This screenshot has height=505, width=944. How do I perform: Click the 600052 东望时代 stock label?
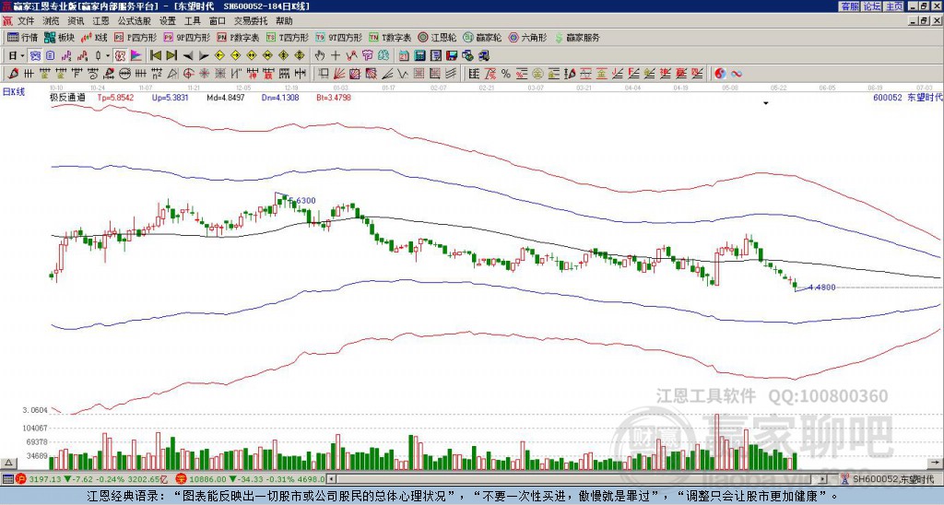[907, 97]
